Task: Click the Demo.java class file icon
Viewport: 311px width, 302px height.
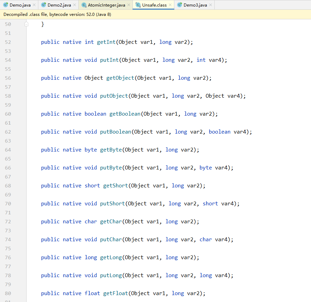Action: (x=6, y=5)
